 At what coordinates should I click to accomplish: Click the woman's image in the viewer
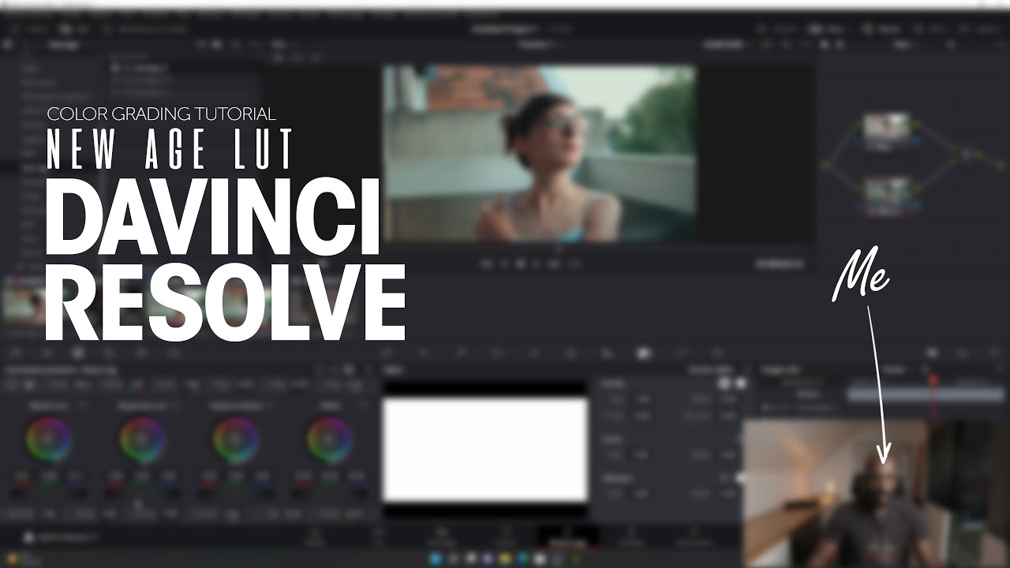click(539, 153)
